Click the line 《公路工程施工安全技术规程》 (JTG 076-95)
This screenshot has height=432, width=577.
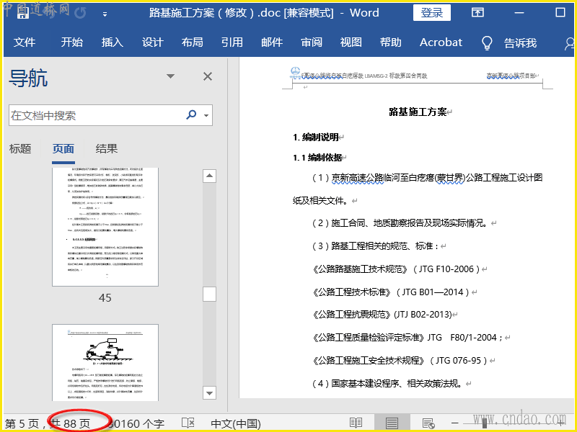click(400, 361)
